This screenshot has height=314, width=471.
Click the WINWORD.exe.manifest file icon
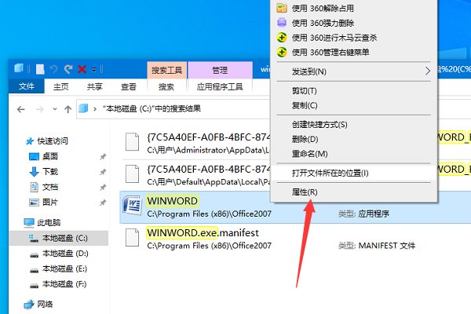pyautogui.click(x=132, y=237)
